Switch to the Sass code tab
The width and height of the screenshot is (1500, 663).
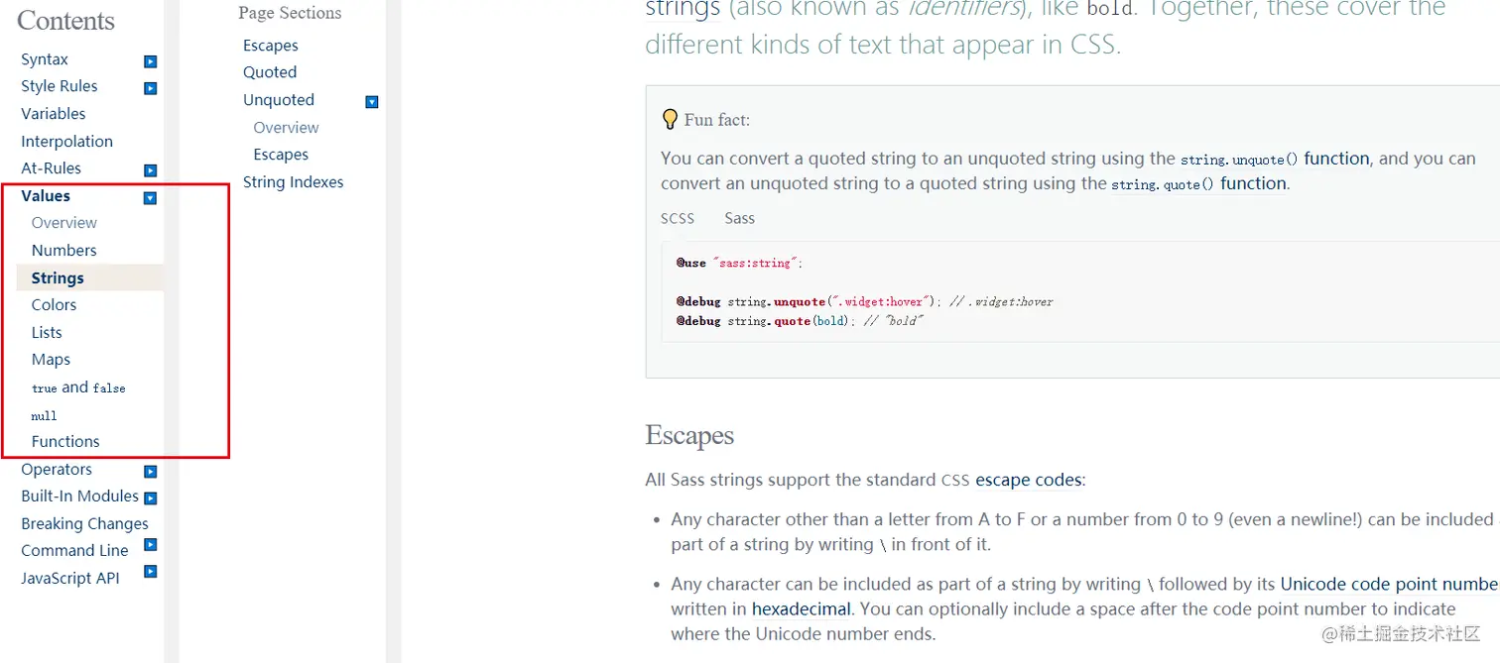point(739,218)
